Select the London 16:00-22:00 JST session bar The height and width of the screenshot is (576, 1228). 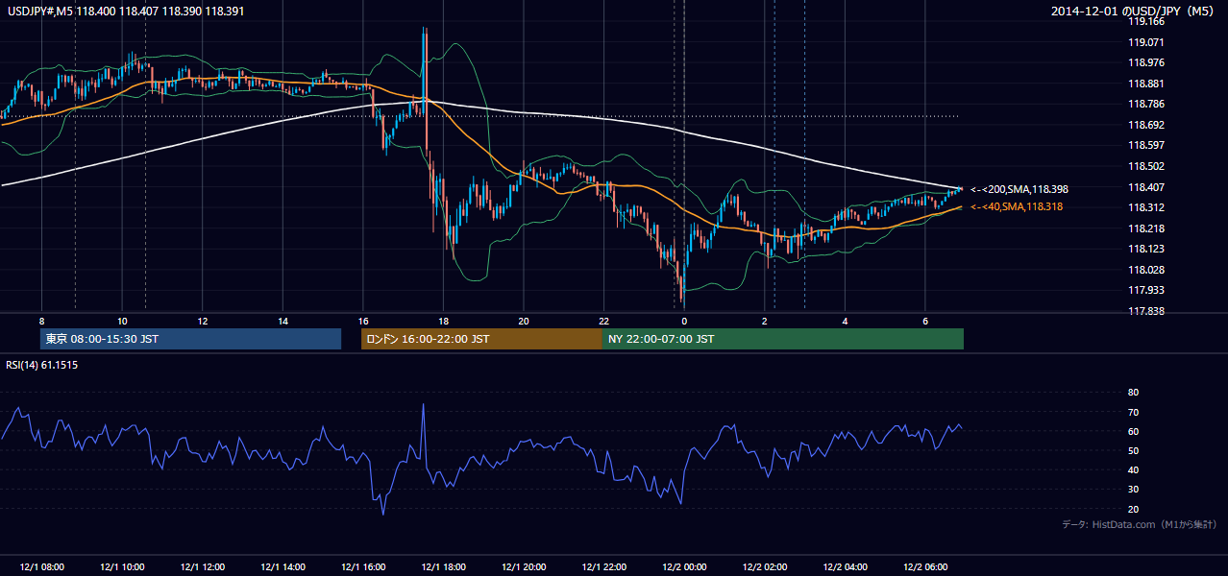tap(481, 339)
